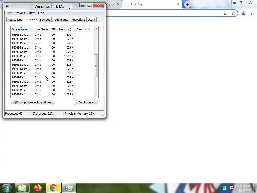Select the Loading... tab in Chrome
257x193 pixels.
coord(152,4)
